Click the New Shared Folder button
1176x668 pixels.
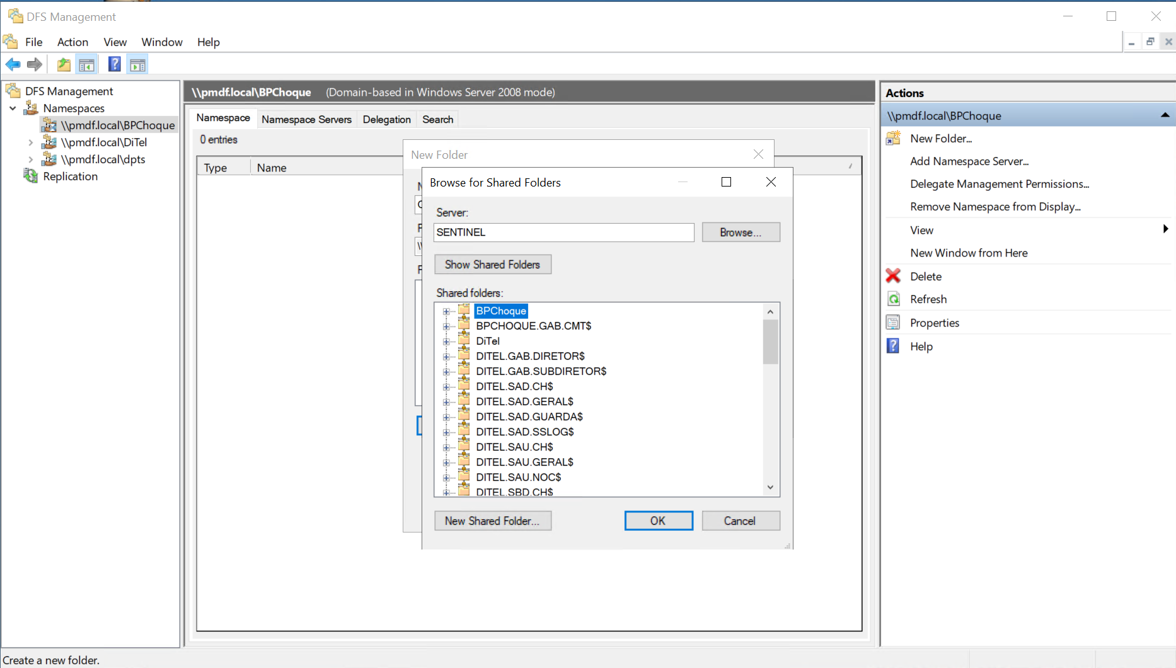point(492,521)
